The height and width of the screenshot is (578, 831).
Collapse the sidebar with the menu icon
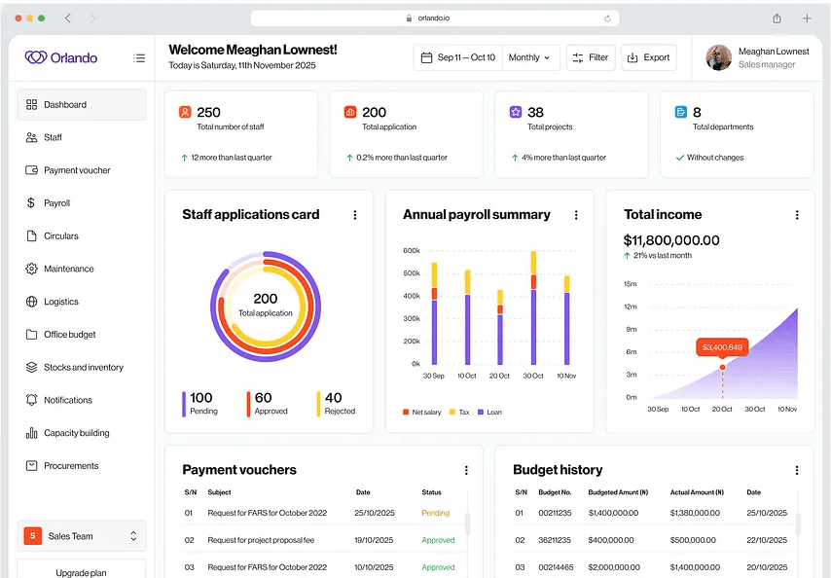click(x=139, y=57)
